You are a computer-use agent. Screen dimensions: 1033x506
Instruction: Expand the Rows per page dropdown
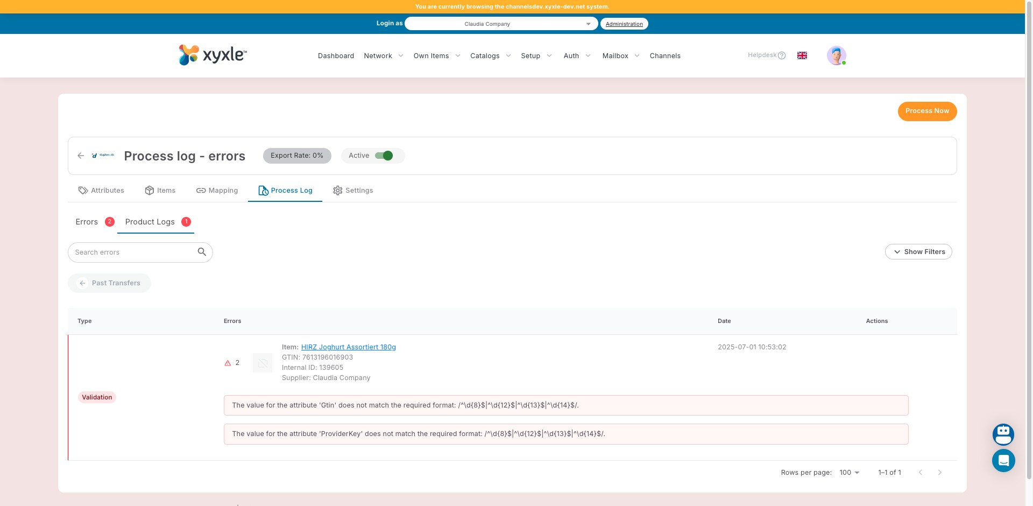pyautogui.click(x=849, y=473)
